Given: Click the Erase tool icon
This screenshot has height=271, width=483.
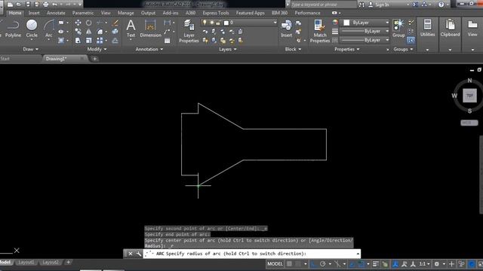Looking at the screenshot, I should coord(115,23).
